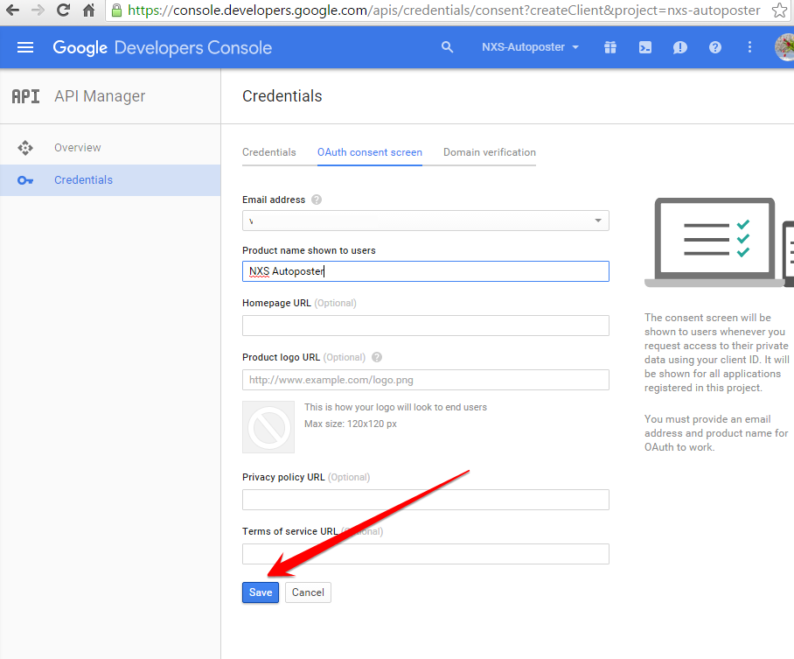This screenshot has height=659, width=794.
Task: Show help tooltip for Product logo URL
Action: (x=377, y=357)
